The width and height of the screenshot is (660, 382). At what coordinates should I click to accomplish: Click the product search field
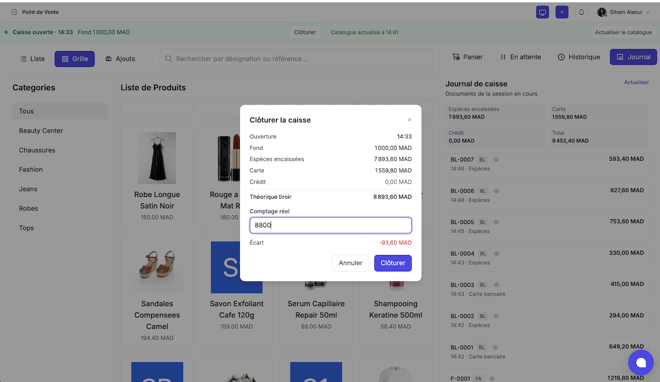[296, 59]
